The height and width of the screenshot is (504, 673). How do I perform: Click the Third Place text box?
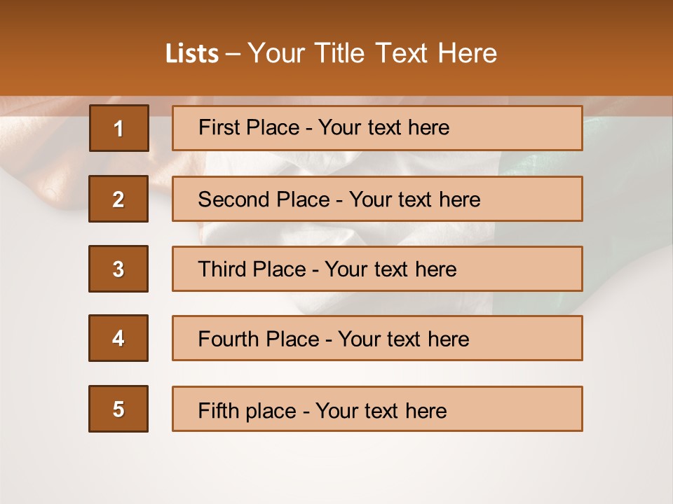point(377,269)
